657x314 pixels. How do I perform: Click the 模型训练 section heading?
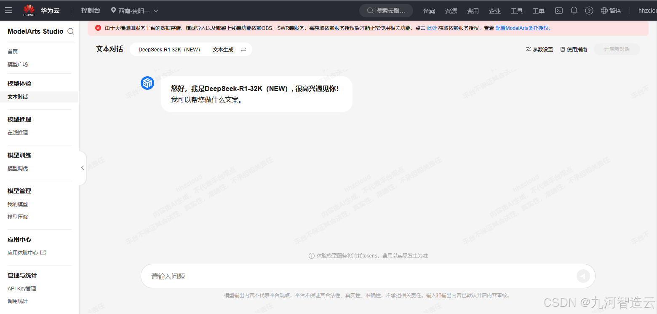(19, 155)
